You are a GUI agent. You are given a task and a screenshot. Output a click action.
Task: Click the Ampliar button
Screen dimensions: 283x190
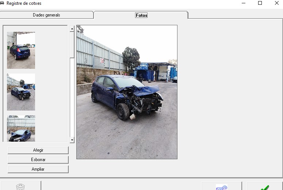click(x=38, y=169)
